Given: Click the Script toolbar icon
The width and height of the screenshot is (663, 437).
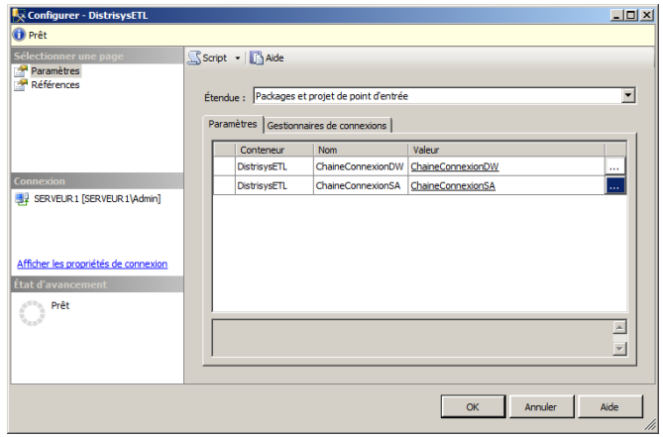Looking at the screenshot, I should pyautogui.click(x=195, y=58).
